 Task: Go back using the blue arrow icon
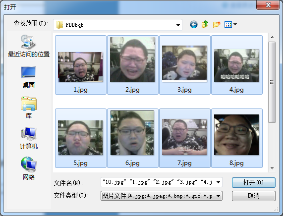(x=194, y=24)
